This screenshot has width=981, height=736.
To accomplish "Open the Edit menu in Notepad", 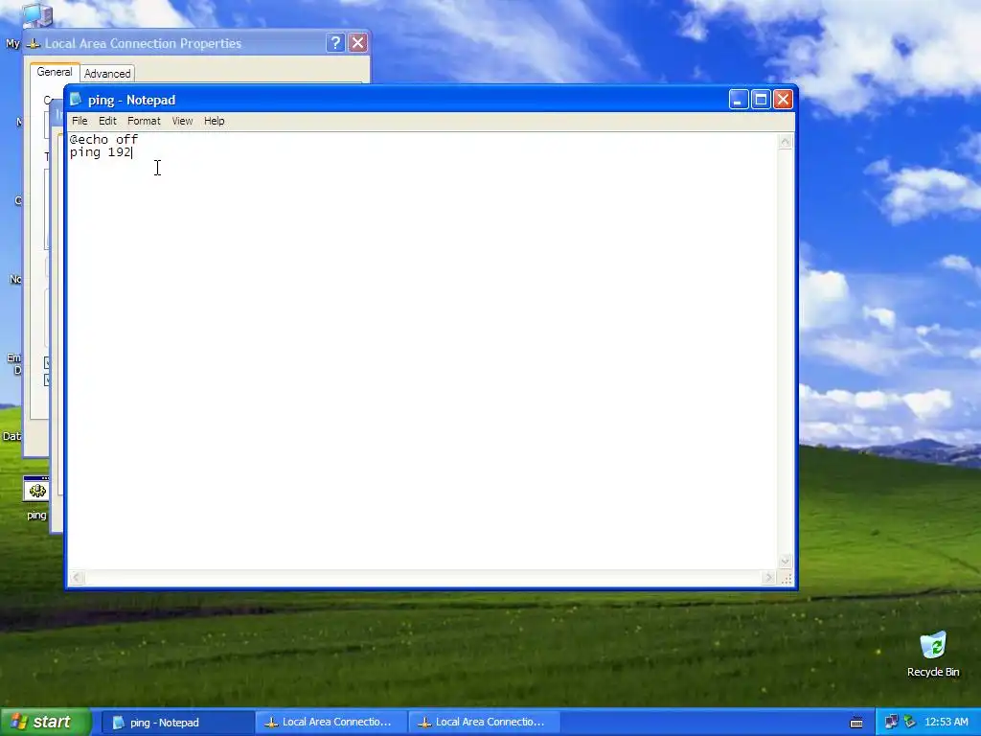I will 107,121.
